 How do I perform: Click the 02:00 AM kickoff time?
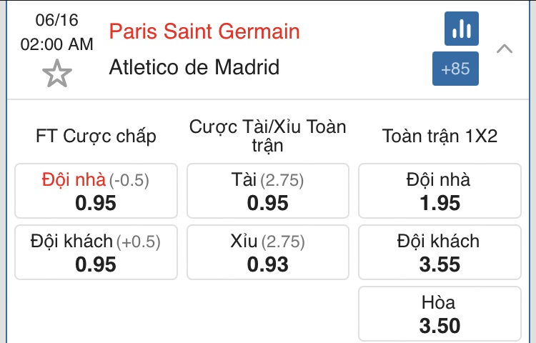click(x=56, y=44)
